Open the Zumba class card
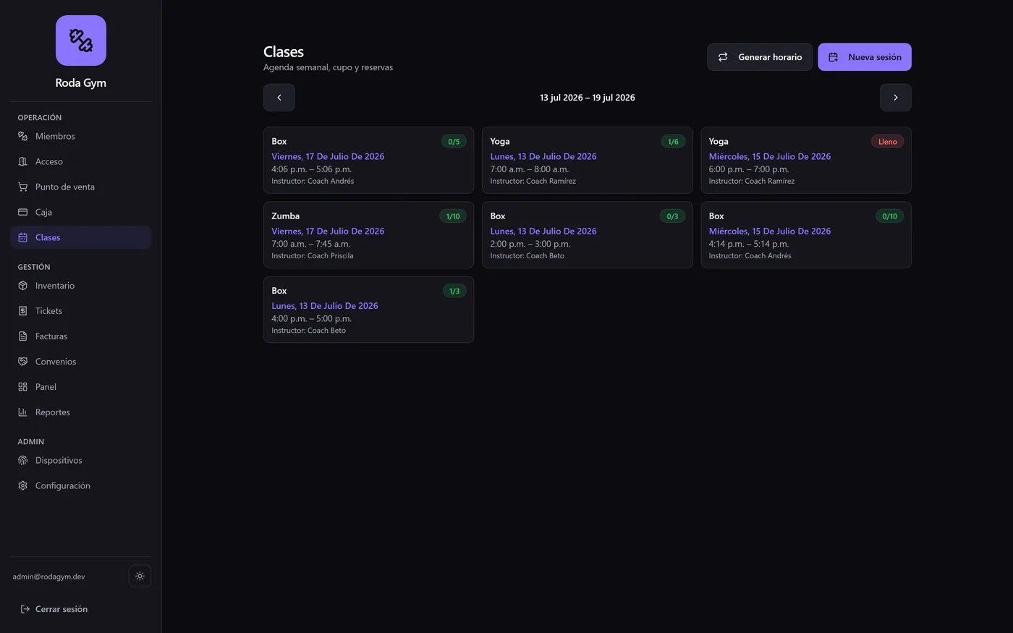The image size is (1013, 633). [368, 234]
